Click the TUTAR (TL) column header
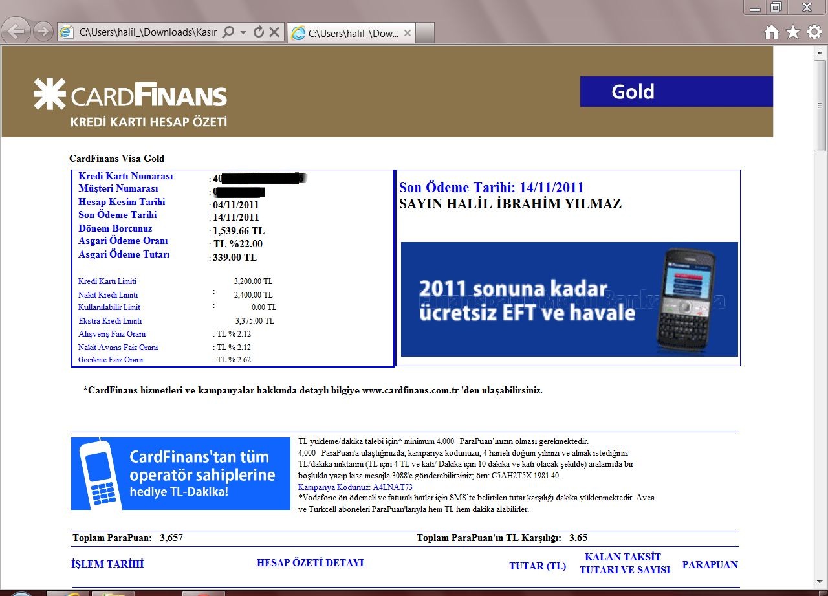The width and height of the screenshot is (828, 596). pos(538,566)
